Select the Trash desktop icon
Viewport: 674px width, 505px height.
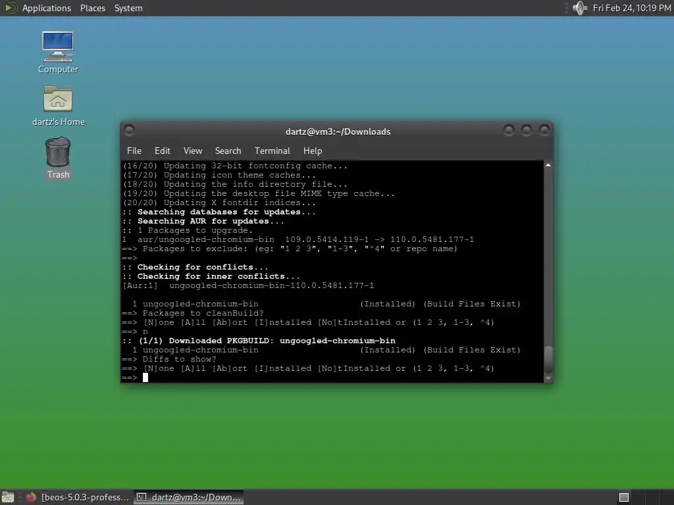[58, 158]
